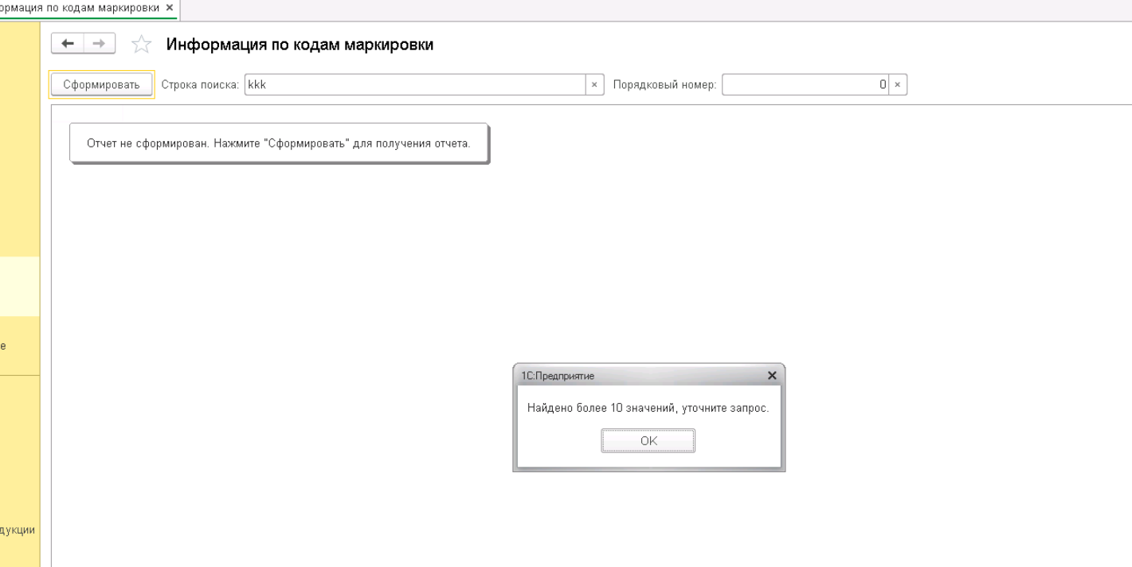Focus the Строка поиска input field
This screenshot has height=567, width=1132.
pyautogui.click(x=415, y=84)
